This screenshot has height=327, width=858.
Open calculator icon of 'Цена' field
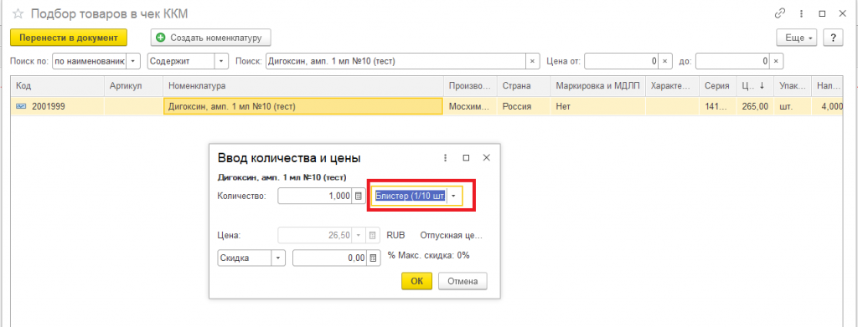372,236
